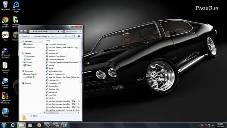Viewport: 227px width, 128px height.
Task: Show more toolbar commands chevron
Action: pos(53,36)
